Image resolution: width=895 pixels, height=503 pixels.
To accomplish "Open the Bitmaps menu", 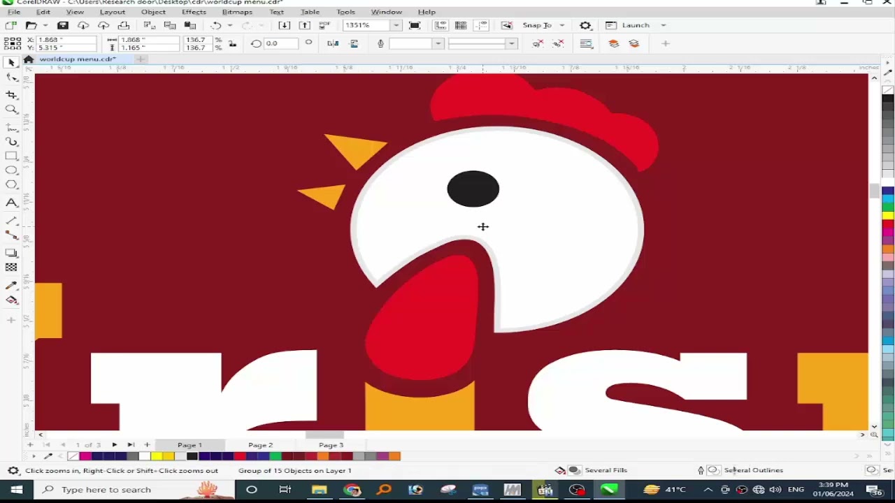I will (x=237, y=12).
